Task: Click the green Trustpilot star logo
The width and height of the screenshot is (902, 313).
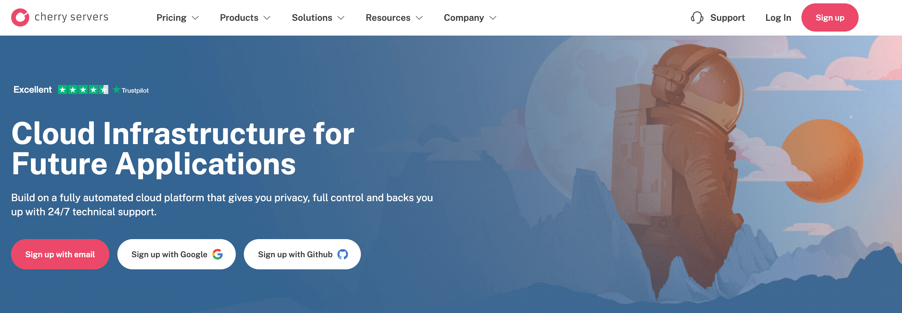Action: tap(117, 90)
